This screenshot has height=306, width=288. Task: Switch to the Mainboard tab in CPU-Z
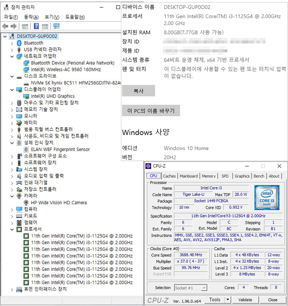[x=188, y=176]
